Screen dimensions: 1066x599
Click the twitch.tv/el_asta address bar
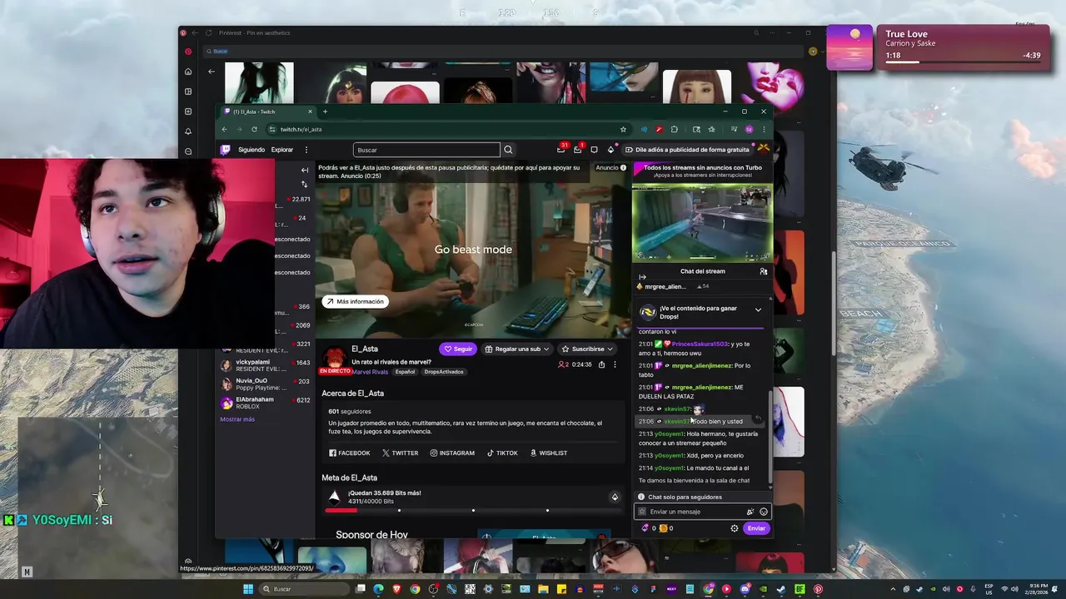[450, 129]
